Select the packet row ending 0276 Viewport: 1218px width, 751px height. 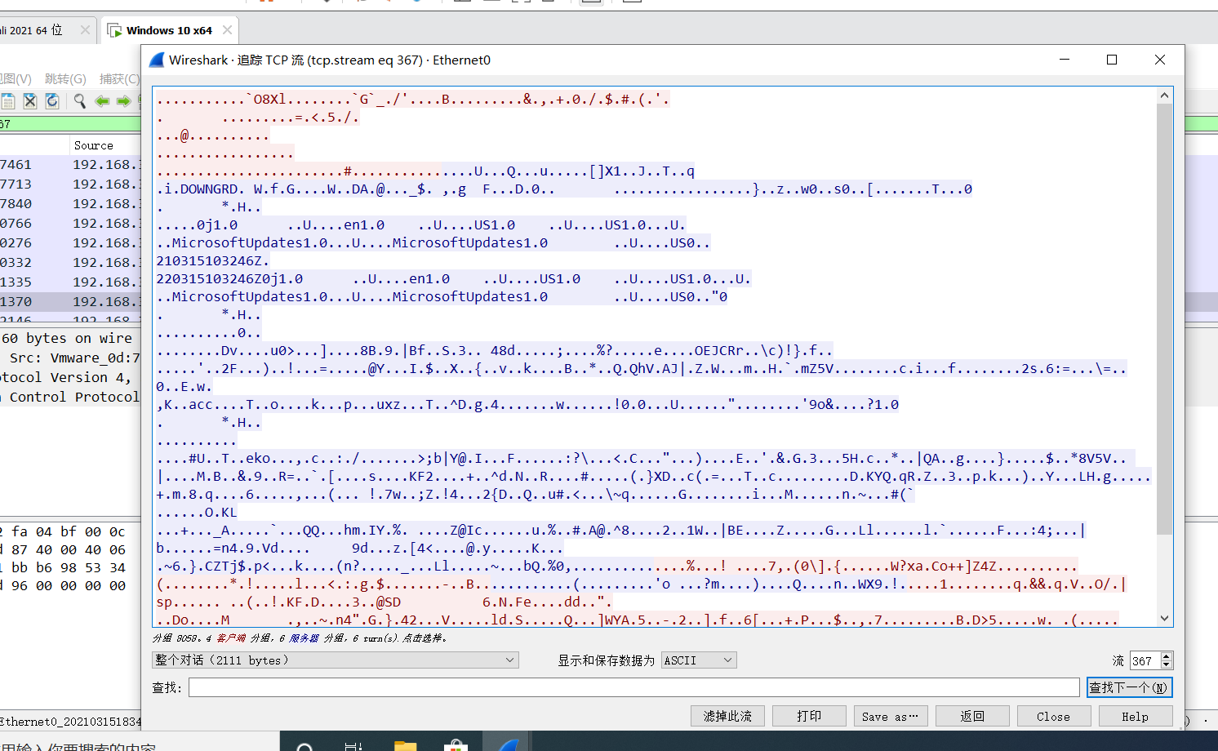[x=70, y=243]
